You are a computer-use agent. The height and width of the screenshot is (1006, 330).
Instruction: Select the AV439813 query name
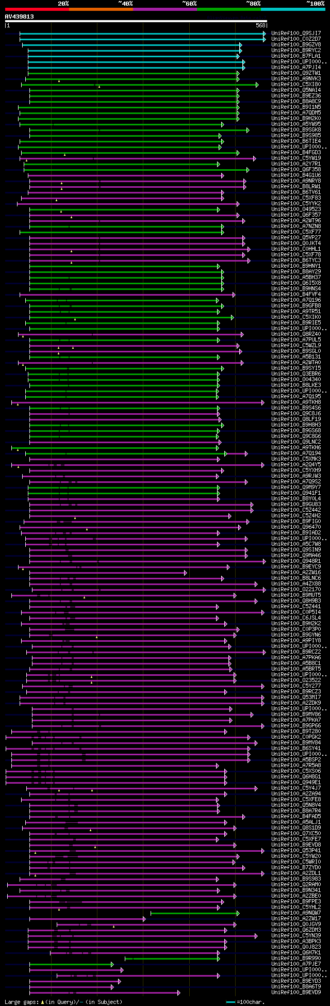coord(20,17)
